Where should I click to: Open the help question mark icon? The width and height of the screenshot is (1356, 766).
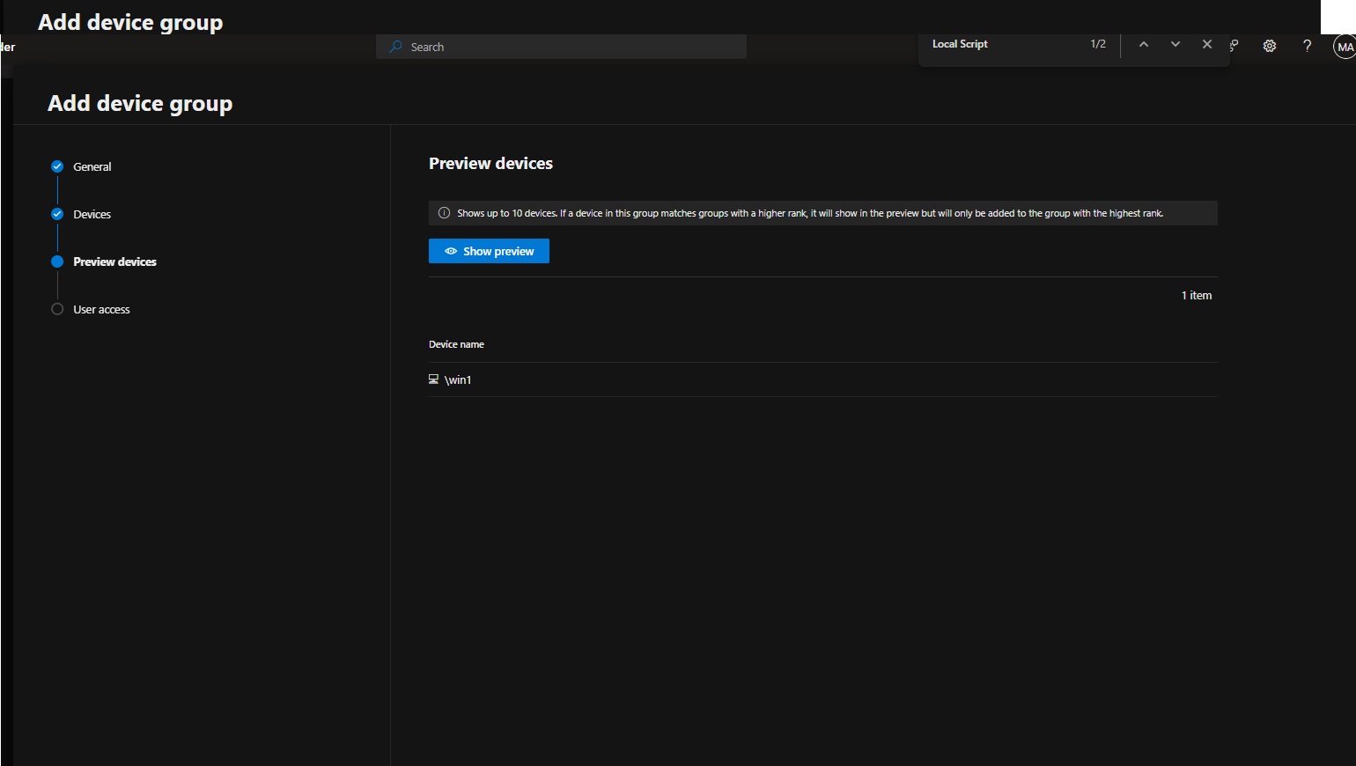point(1308,46)
